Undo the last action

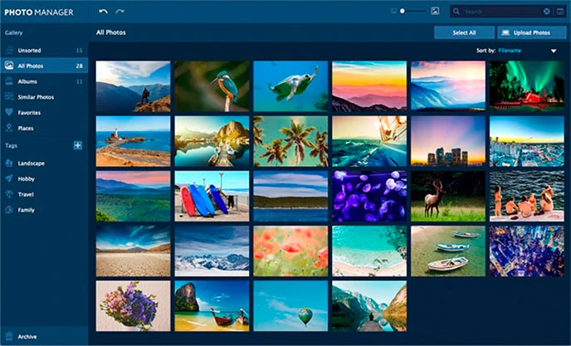click(x=104, y=12)
